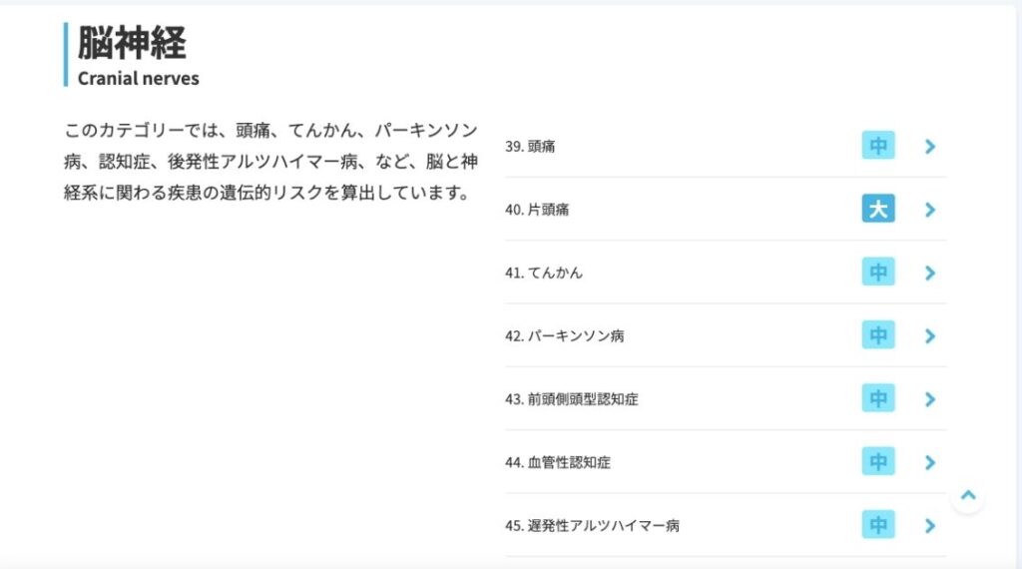Expand 43. 前頭側頭型認知症 via its chevron
The image size is (1022, 569).
pos(930,399)
